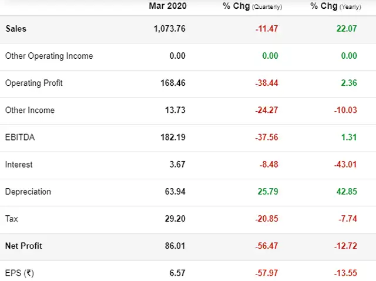
Task: Select the EBITDA row label
Action: point(19,137)
